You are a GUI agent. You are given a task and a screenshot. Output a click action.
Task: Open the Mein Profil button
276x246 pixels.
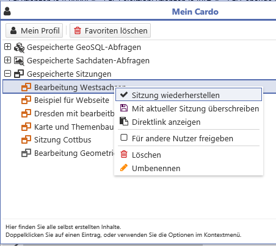pyautogui.click(x=34, y=30)
